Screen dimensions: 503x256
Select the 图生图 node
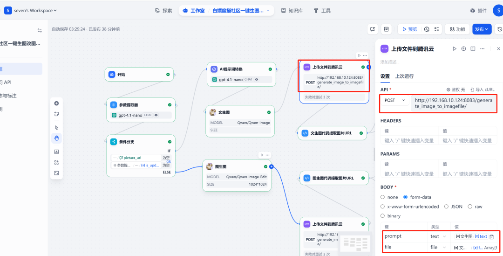tap(237, 175)
